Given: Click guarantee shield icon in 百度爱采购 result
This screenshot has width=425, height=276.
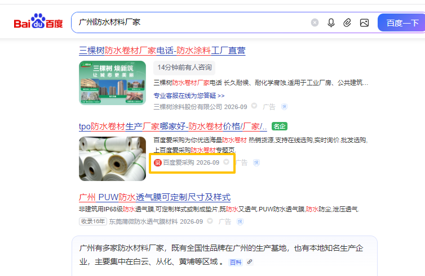Looking at the screenshot, I should tap(256, 163).
